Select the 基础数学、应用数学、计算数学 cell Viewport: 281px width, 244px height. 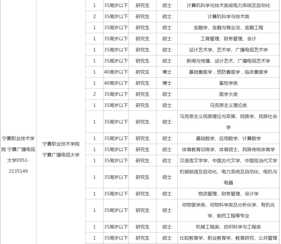coord(228,138)
